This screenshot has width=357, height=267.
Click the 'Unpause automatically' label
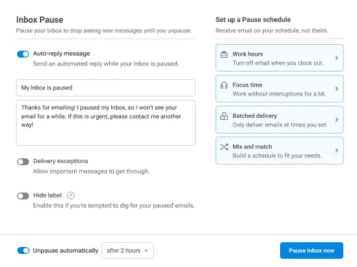pos(66,250)
